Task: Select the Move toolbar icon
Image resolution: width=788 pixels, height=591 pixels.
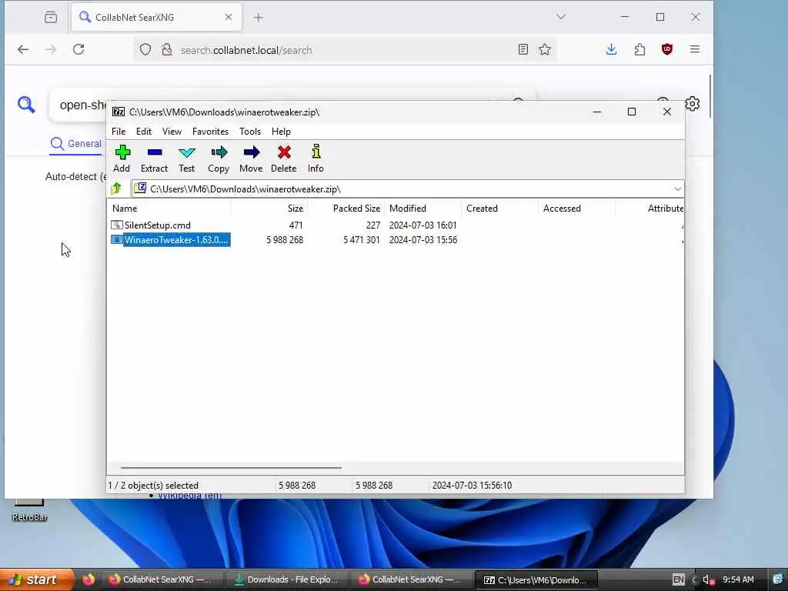Action: pyautogui.click(x=251, y=159)
